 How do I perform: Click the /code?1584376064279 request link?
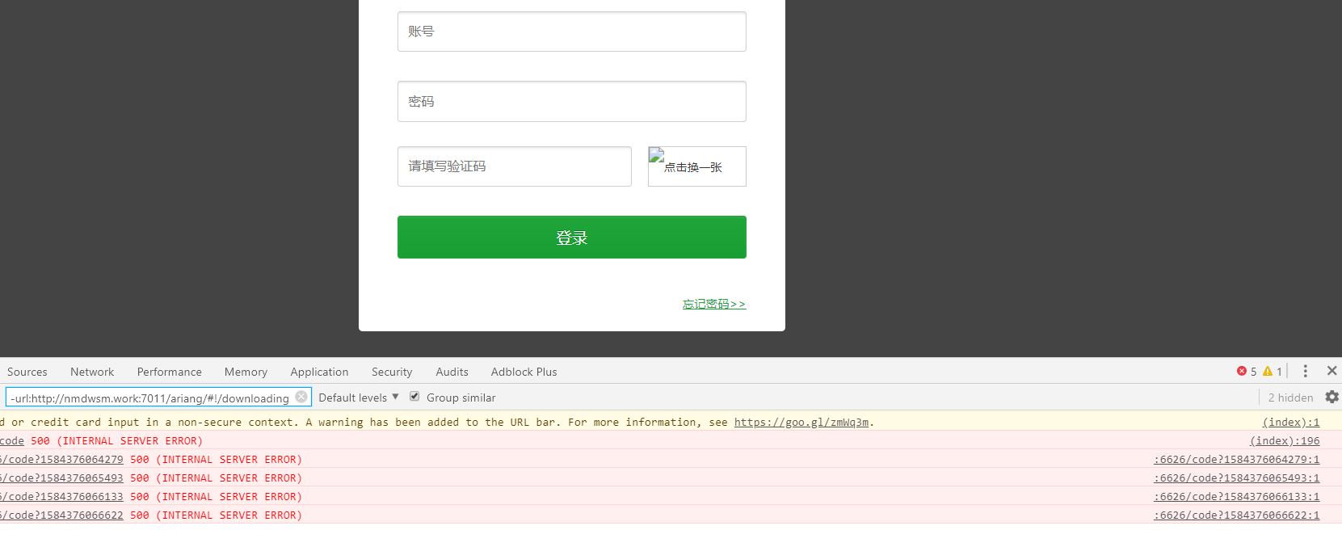click(62, 459)
